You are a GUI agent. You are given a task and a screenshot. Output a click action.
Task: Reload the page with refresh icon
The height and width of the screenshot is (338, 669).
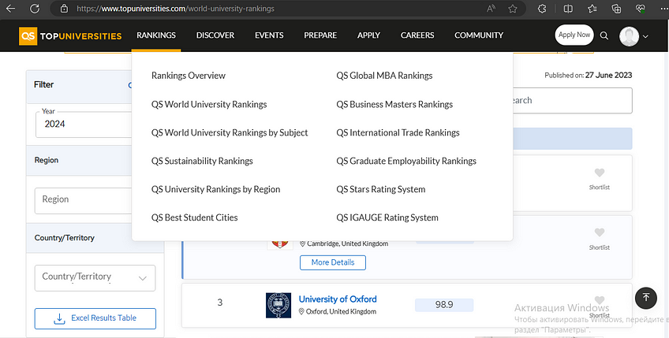point(35,9)
